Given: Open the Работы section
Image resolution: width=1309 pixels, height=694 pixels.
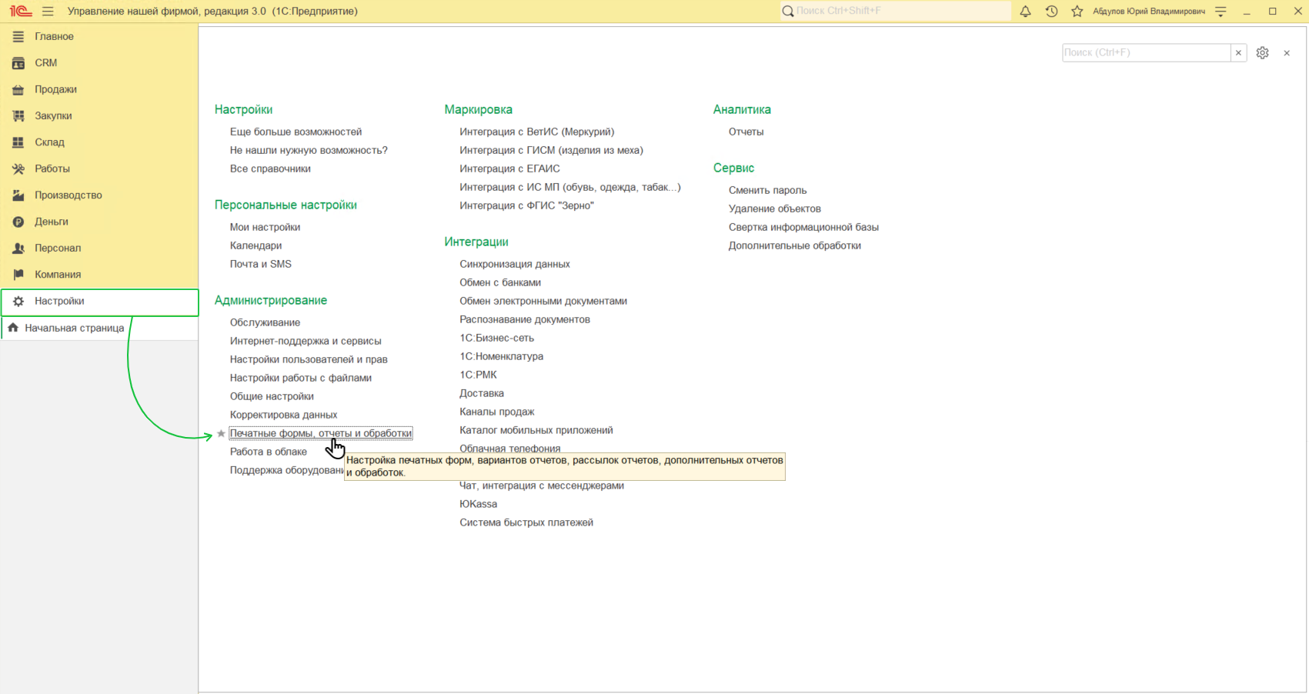Looking at the screenshot, I should pyautogui.click(x=99, y=168).
